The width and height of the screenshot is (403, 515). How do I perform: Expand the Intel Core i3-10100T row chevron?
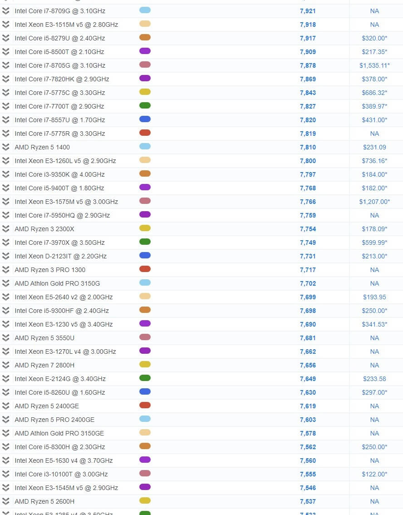(x=5, y=474)
